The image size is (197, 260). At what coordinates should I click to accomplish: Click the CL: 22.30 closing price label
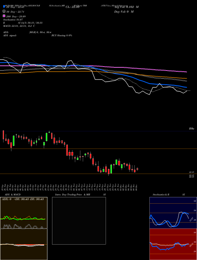[x=72, y=7]
